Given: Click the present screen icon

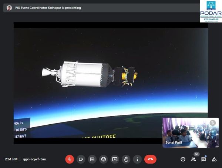Looking at the screenshot, I should click(115, 159).
